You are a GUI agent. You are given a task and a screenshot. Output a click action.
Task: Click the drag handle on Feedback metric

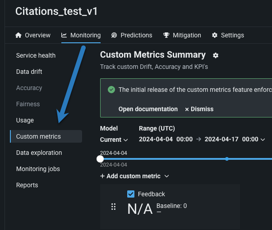click(114, 207)
